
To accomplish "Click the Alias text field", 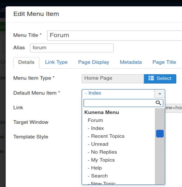I will [x=71, y=48].
